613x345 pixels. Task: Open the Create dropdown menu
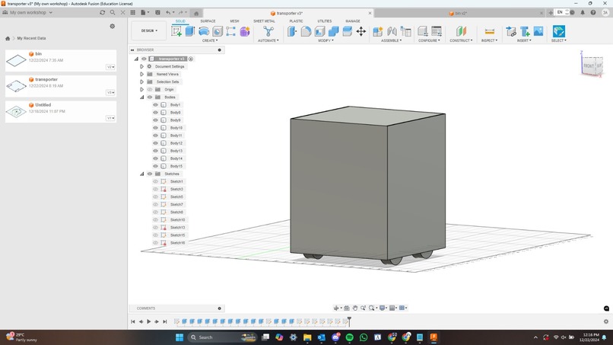[x=210, y=40]
